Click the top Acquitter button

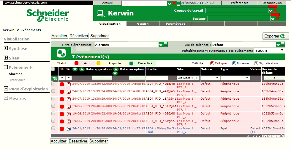click(x=59, y=36)
